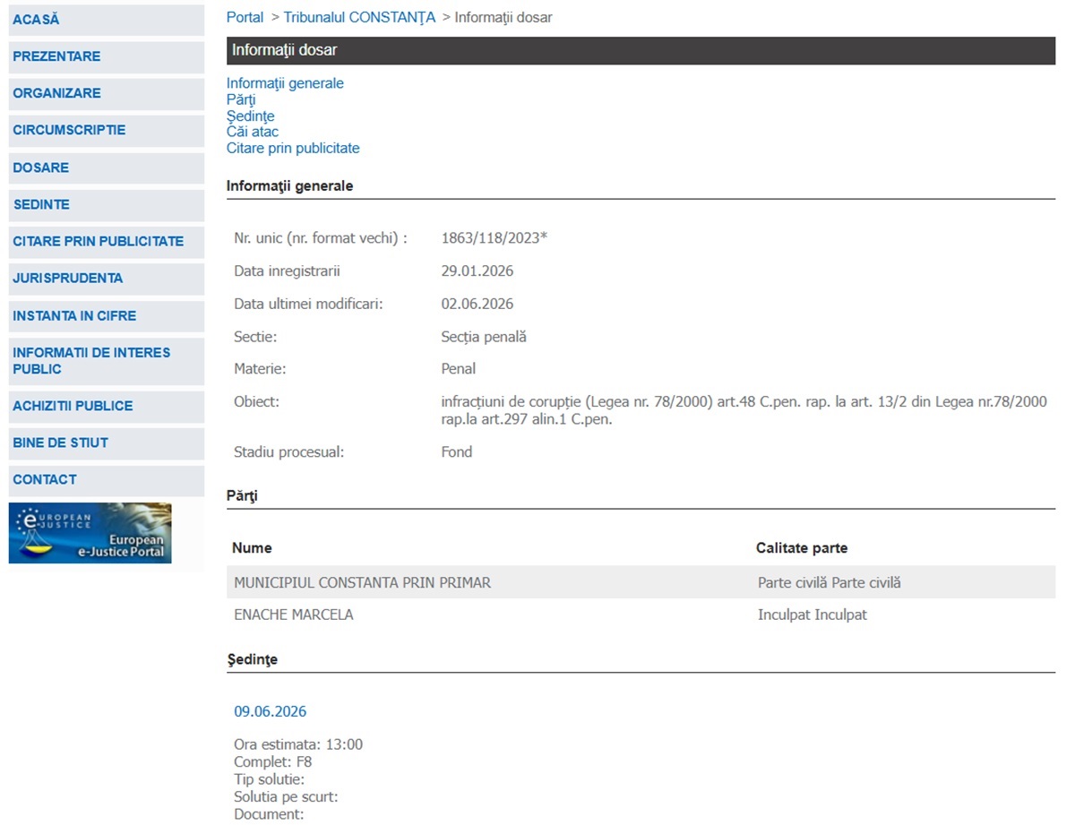The width and height of the screenshot is (1075, 825).
Task: Jump to the Informații generale anchor link
Action: 285,83
